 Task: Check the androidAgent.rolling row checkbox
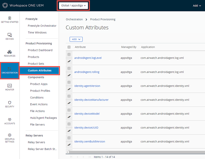click(x=69, y=68)
